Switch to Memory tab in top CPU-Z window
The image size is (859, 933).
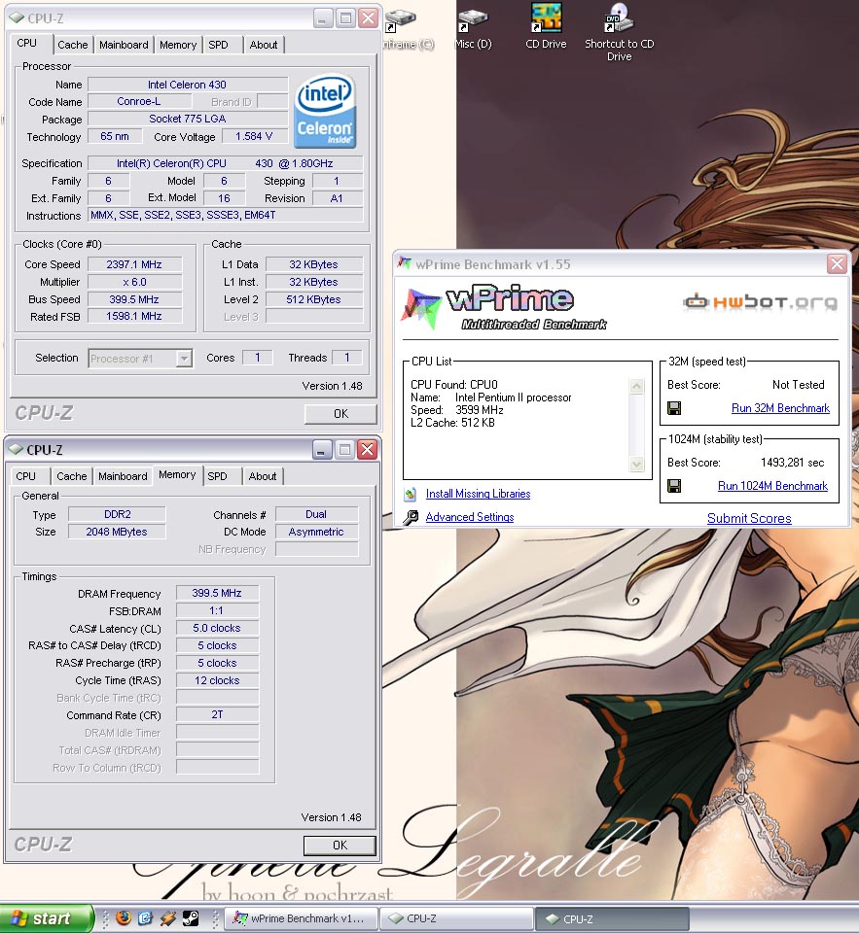click(x=178, y=45)
